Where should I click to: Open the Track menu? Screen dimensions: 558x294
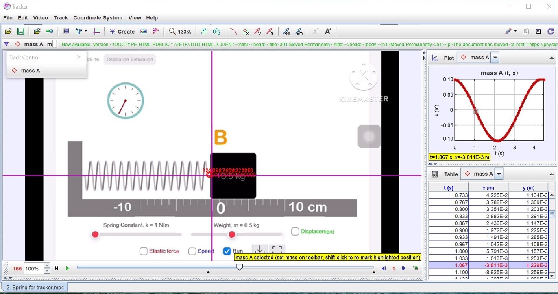point(61,18)
